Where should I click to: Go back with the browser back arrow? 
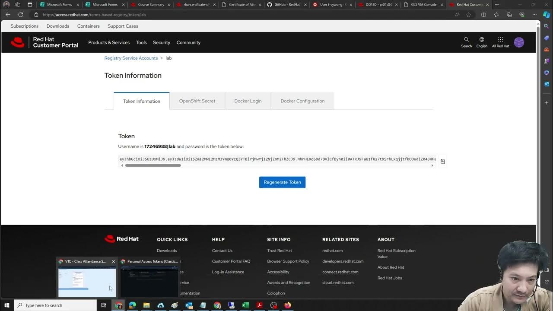click(x=8, y=14)
